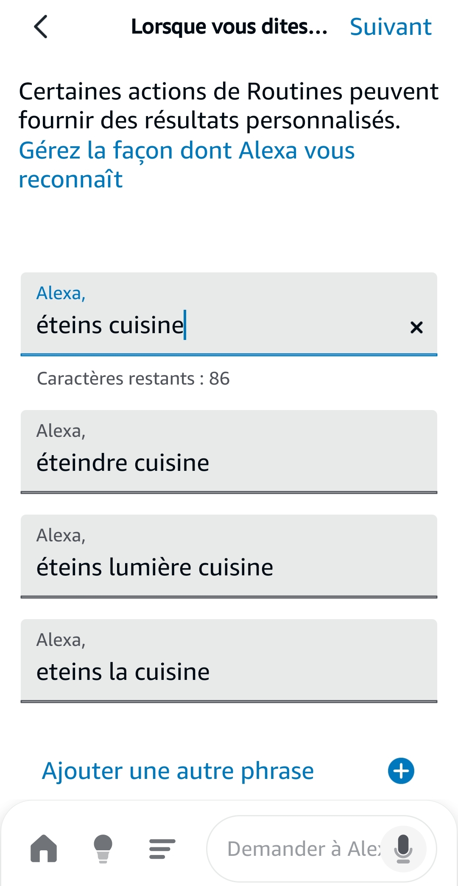The height and width of the screenshot is (886, 458).
Task: Open the "Gérez la façon dont Alexa vous reconnaît" link
Action: point(187,165)
